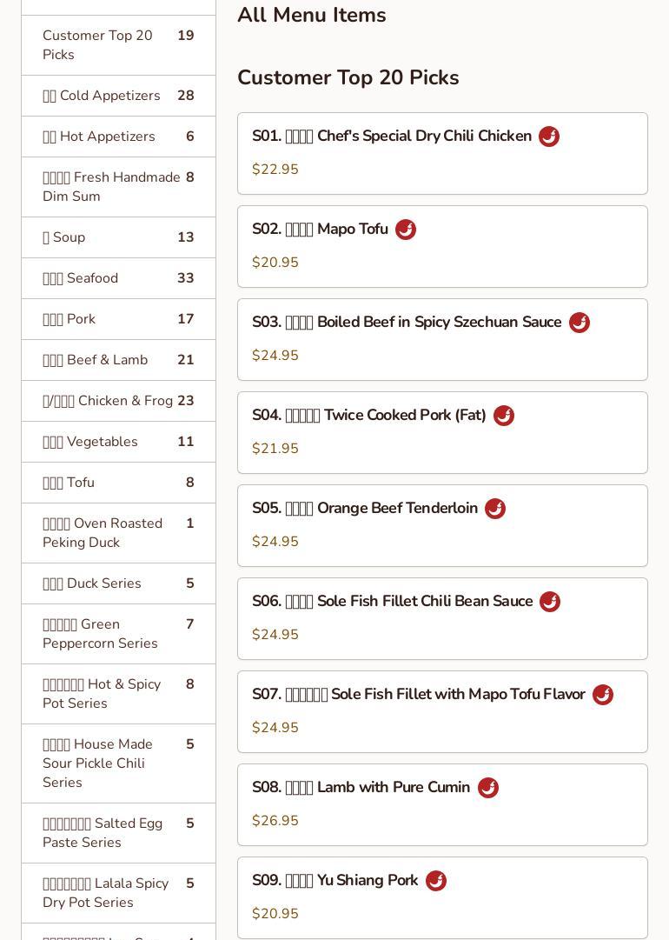Click spicy chili icon beside Mapo Tofu

[405, 230]
